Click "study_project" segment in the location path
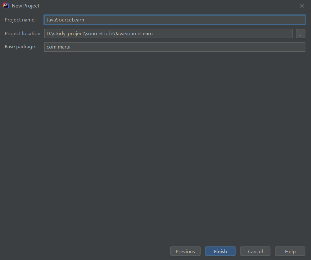This screenshot has height=260, width=311. [x=67, y=34]
